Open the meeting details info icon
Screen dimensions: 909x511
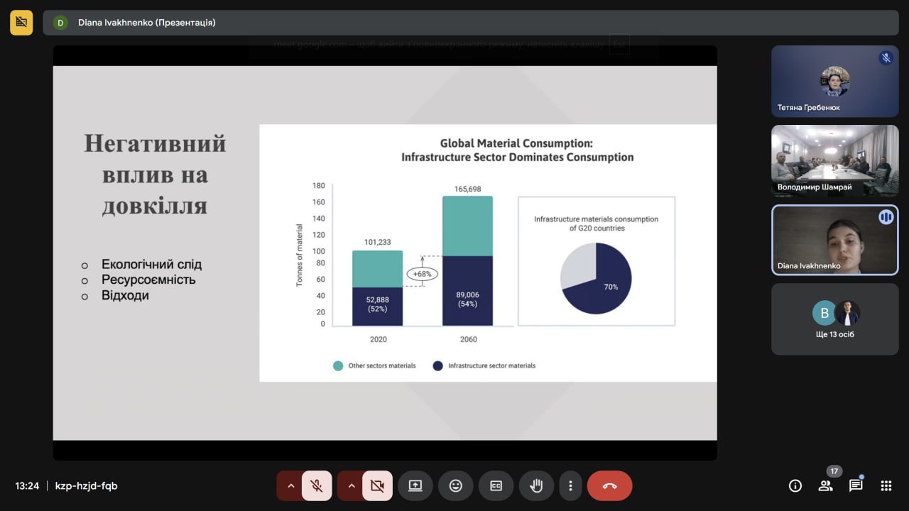click(x=795, y=486)
